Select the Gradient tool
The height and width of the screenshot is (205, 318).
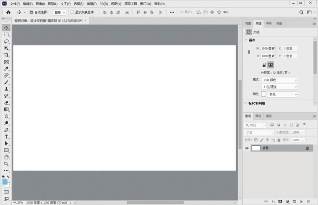(x=6, y=109)
